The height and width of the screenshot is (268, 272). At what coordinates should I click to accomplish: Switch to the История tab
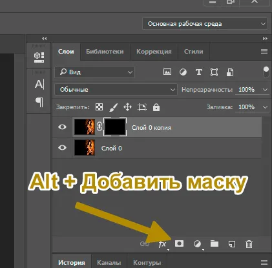(x=72, y=263)
